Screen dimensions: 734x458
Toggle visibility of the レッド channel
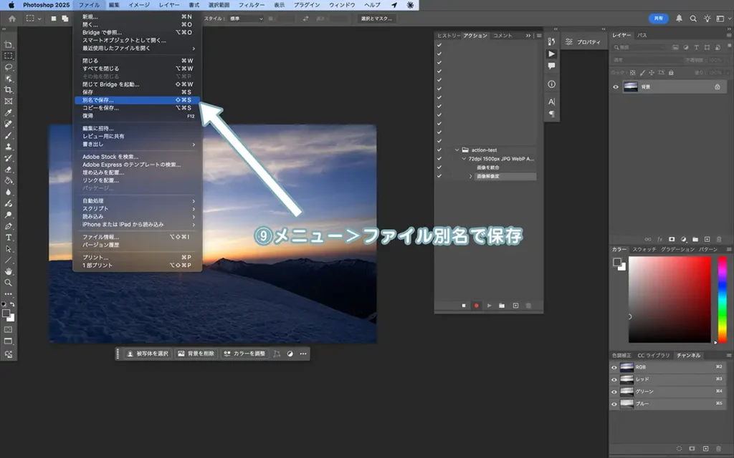point(614,379)
